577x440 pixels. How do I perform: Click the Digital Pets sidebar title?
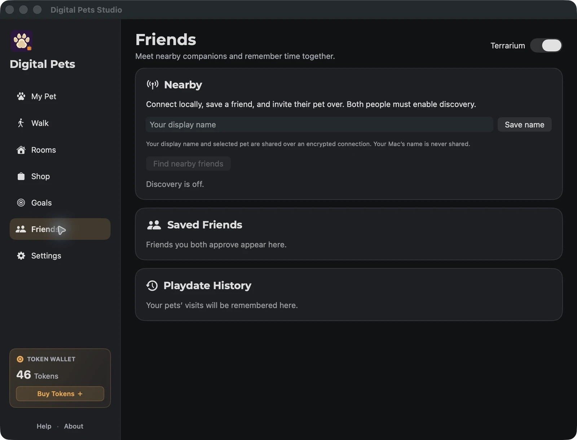point(42,64)
